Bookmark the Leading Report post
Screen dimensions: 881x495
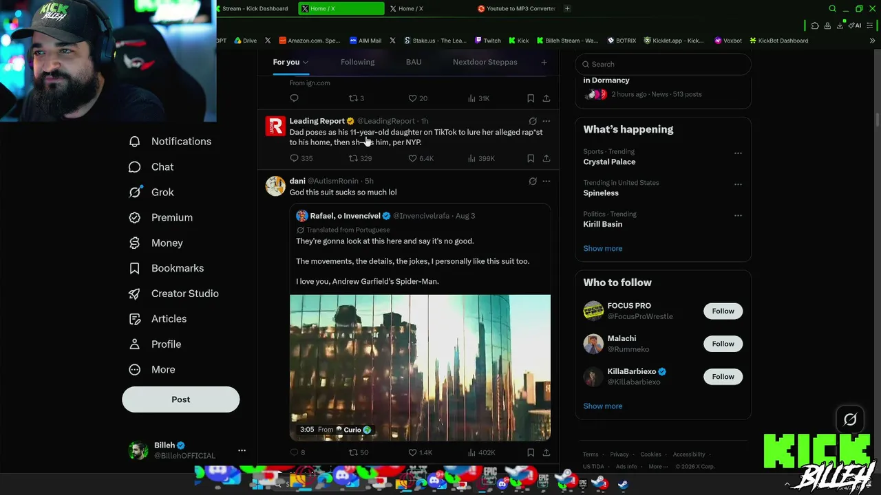pyautogui.click(x=531, y=158)
